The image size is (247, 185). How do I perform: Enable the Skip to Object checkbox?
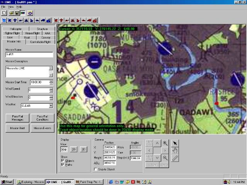(96, 169)
